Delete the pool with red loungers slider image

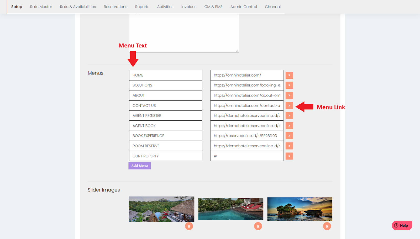[258, 226]
